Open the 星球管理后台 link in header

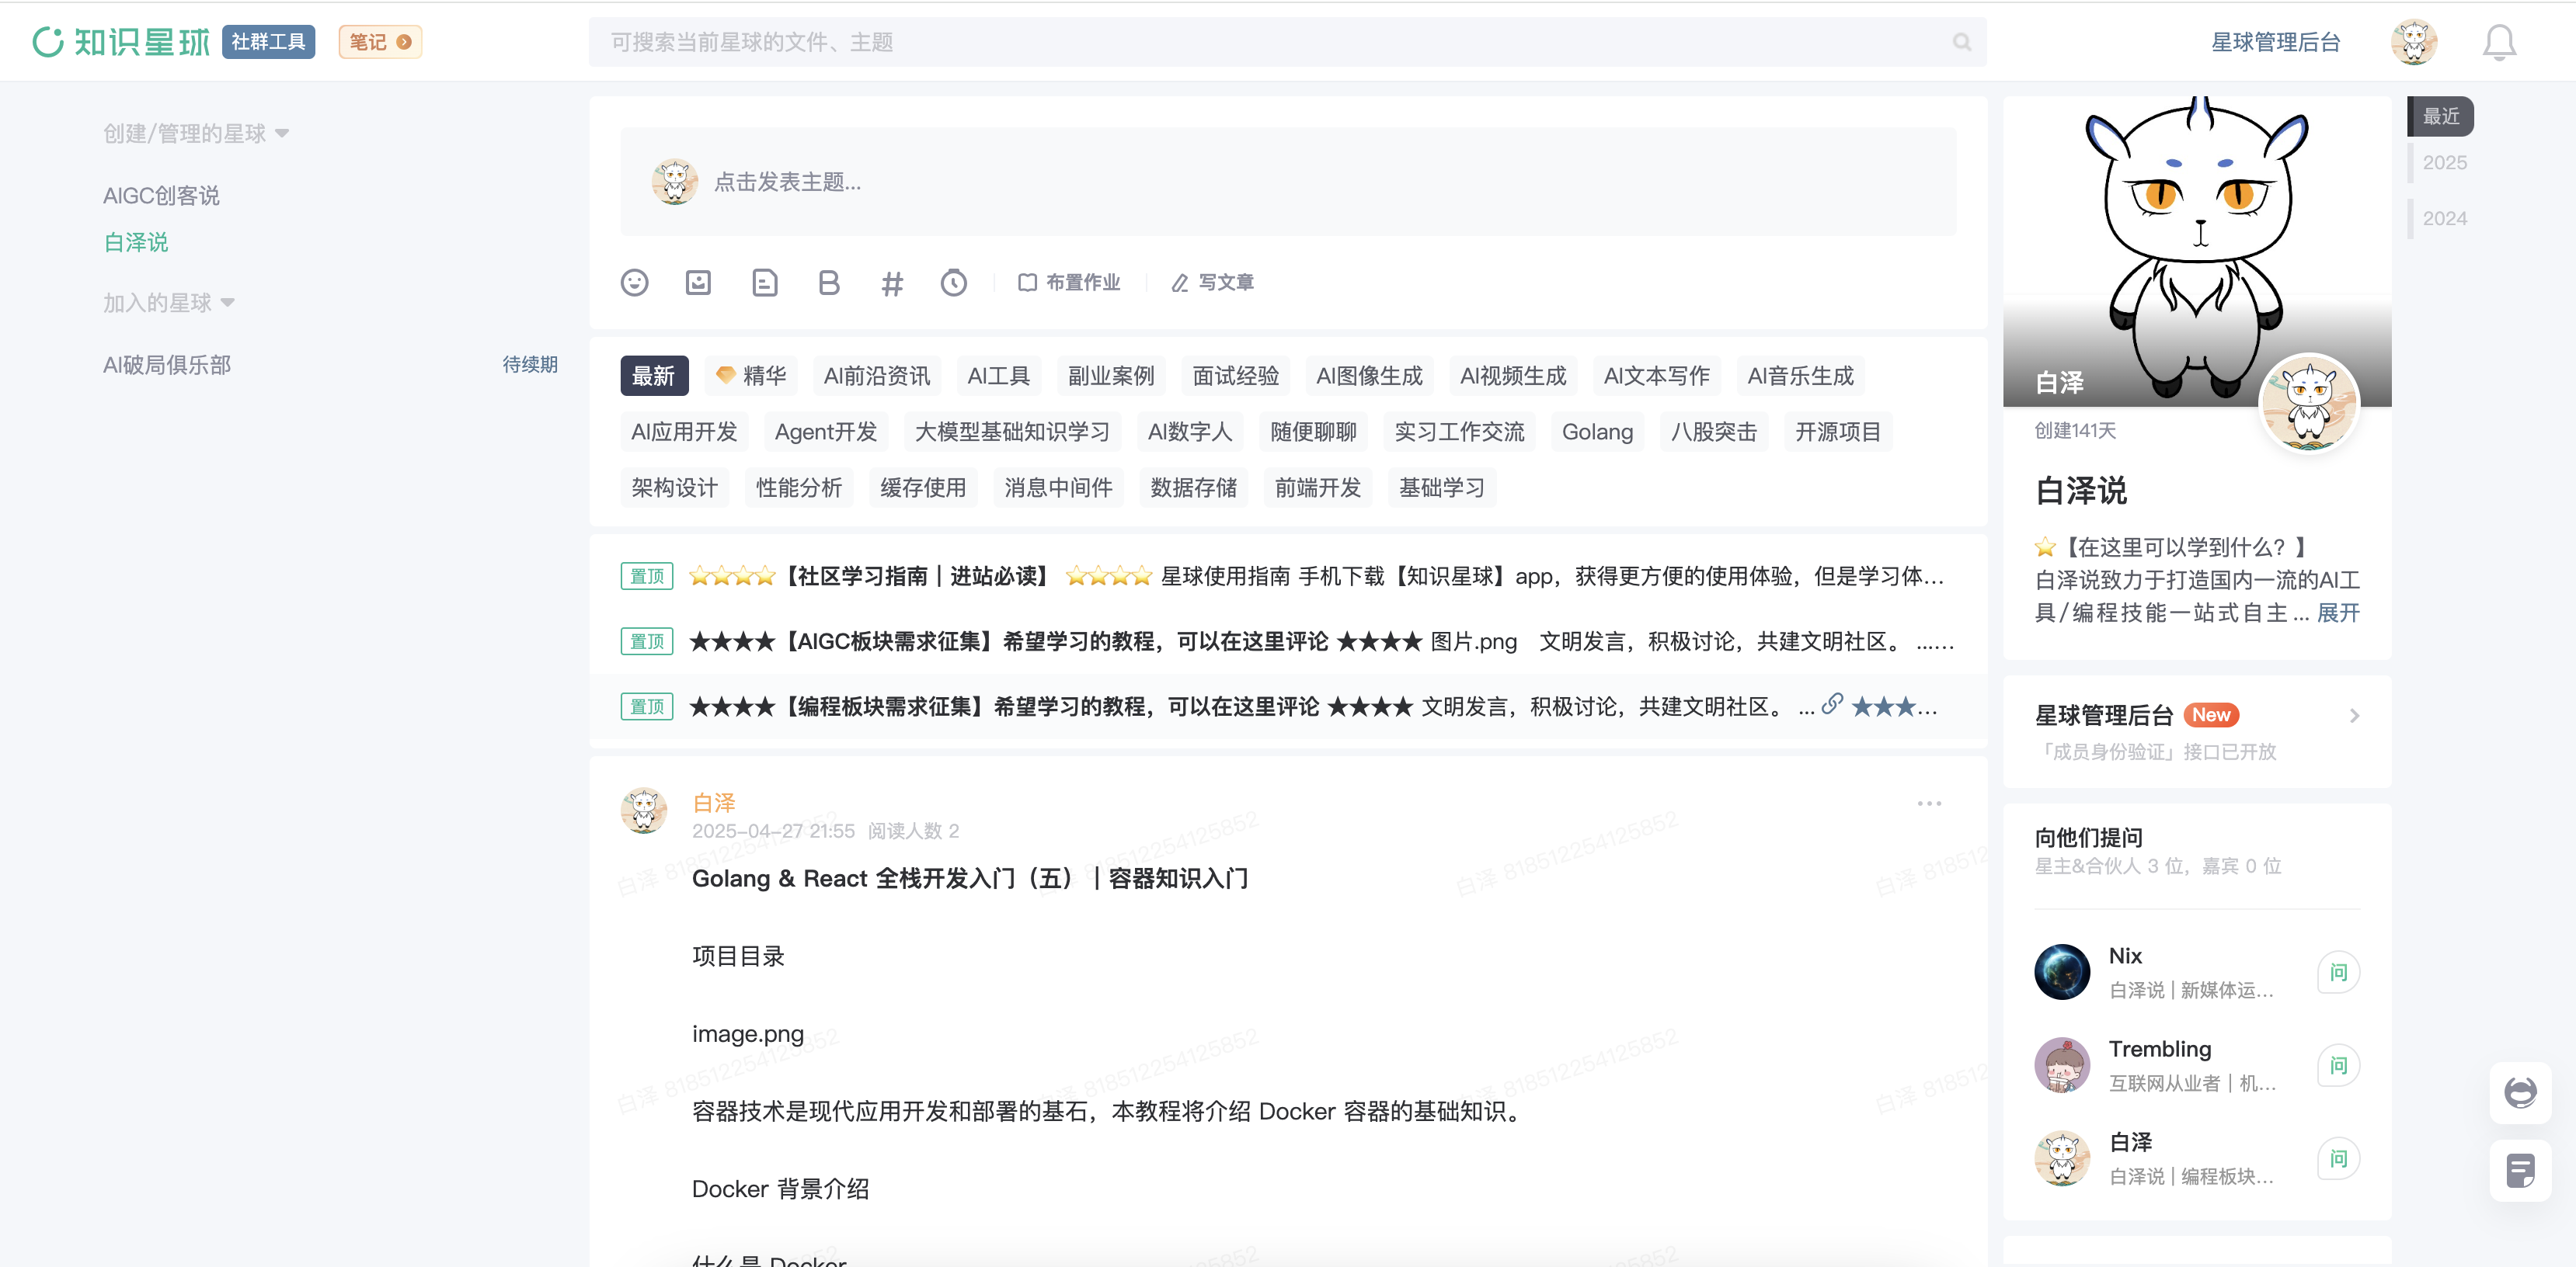click(x=2275, y=42)
